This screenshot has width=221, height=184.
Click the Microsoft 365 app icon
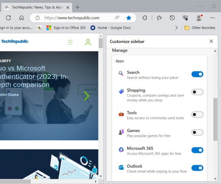(121, 150)
